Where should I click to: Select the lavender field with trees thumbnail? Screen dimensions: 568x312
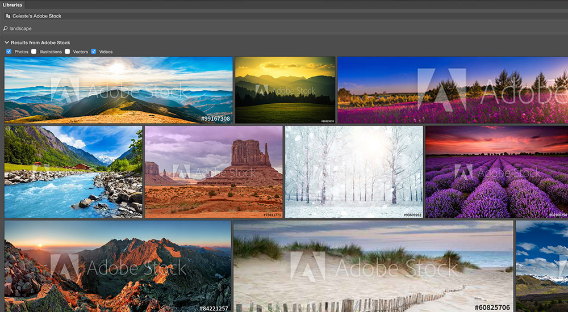click(x=453, y=90)
